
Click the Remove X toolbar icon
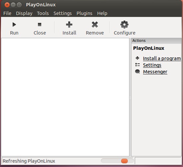[95, 25]
